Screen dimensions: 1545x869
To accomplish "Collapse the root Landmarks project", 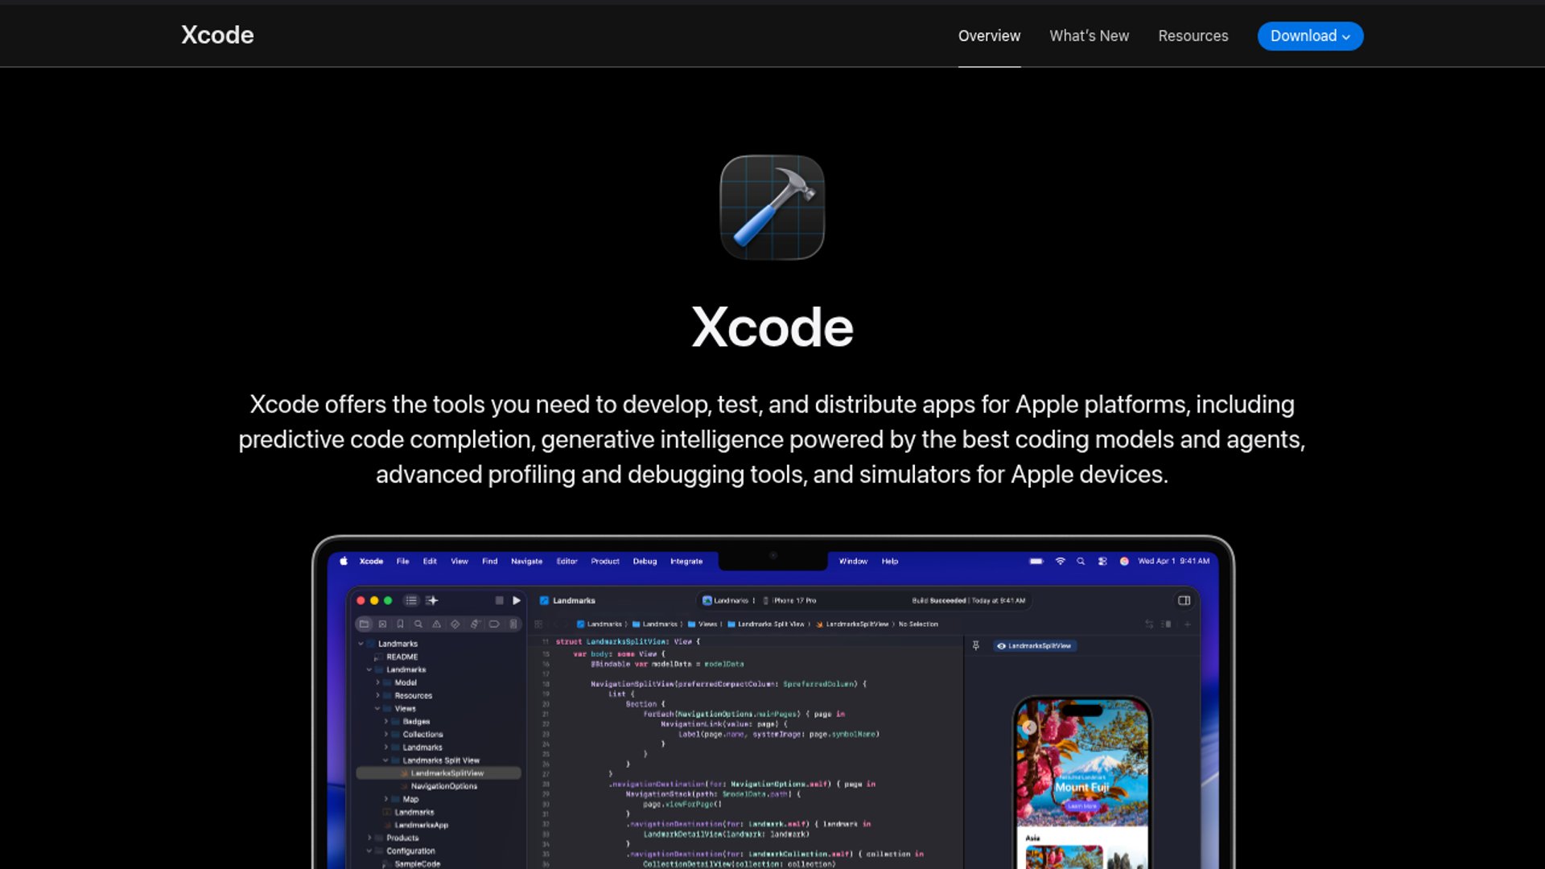I will (x=360, y=644).
